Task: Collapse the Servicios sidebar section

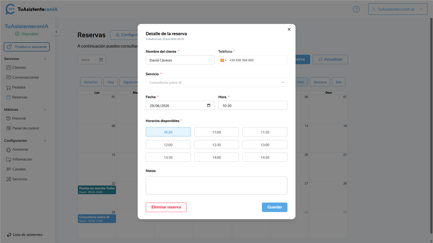Action: coord(45,59)
